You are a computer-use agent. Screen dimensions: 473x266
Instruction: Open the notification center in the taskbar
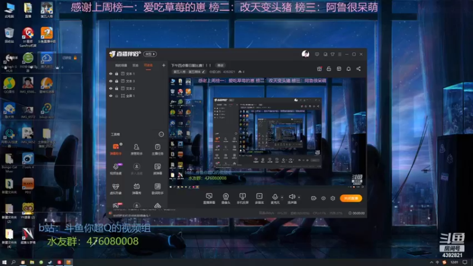(x=465, y=262)
